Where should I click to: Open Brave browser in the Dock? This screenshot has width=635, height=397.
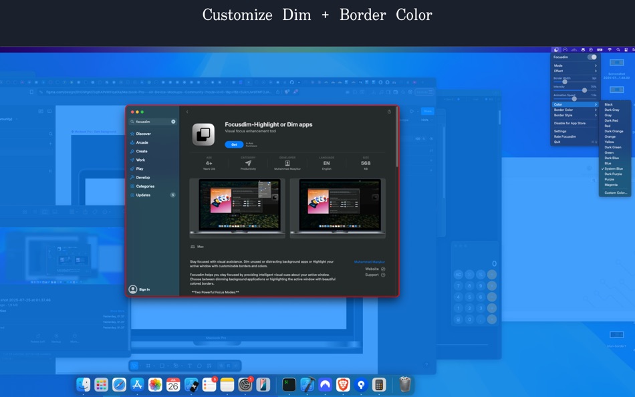(343, 384)
